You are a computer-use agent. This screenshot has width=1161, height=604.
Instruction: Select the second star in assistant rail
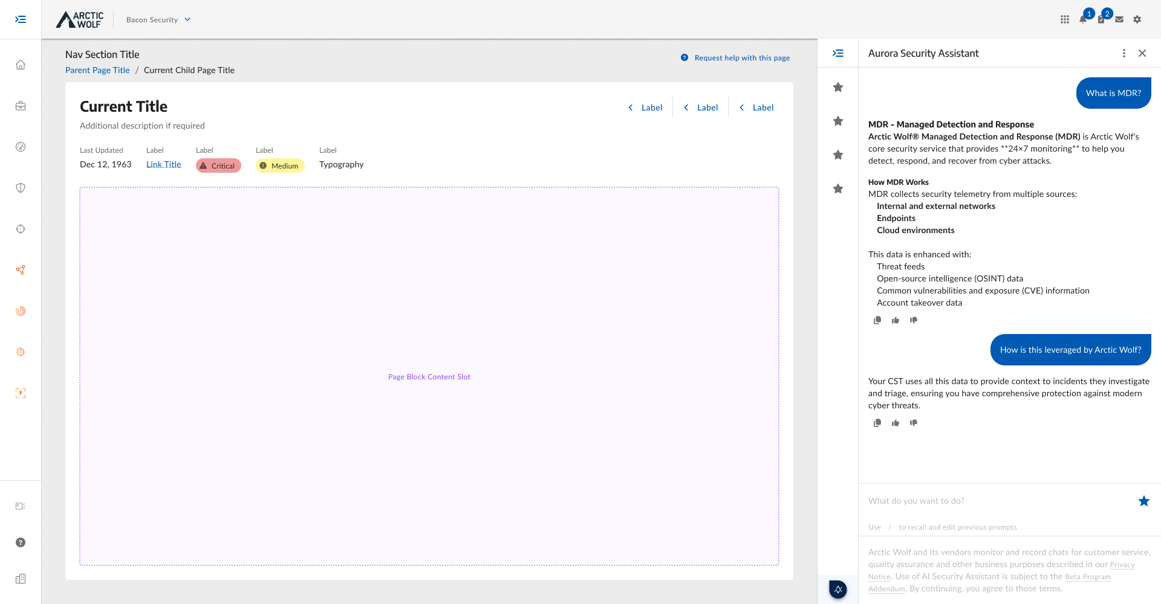[x=838, y=121]
